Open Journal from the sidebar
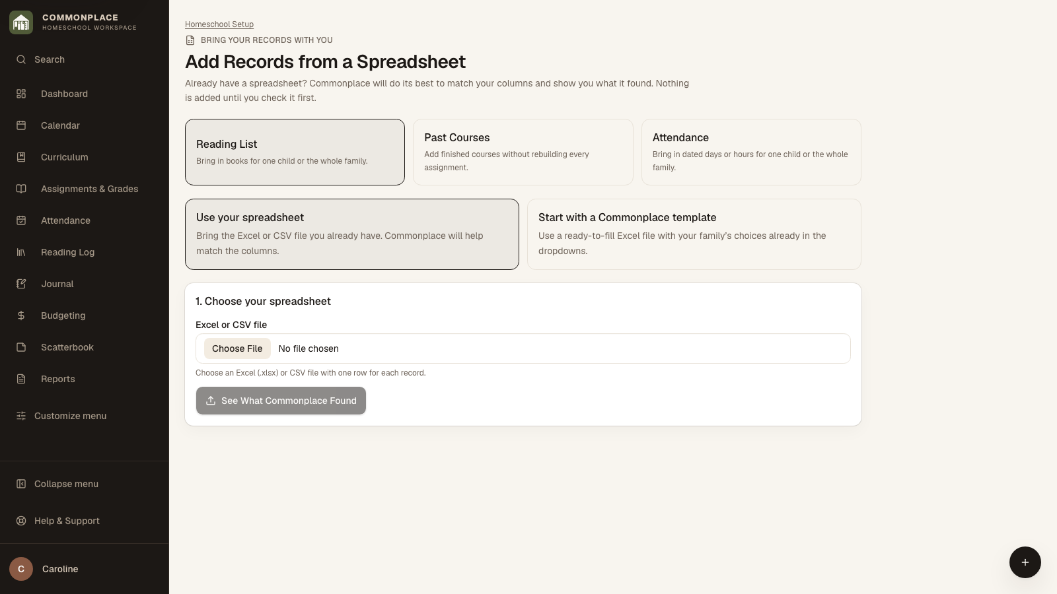The height and width of the screenshot is (594, 1057). point(85,284)
